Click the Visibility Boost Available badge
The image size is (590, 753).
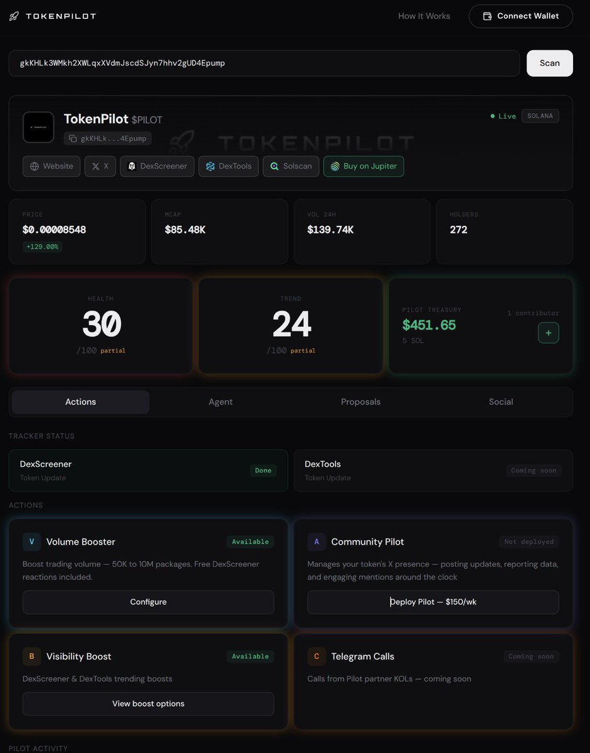click(250, 656)
